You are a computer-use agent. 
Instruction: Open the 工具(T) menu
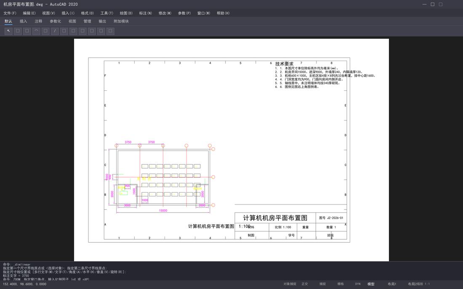(x=106, y=13)
